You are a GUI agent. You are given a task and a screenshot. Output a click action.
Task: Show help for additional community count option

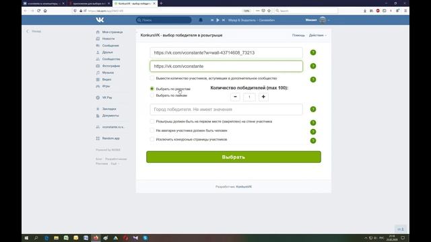(313, 79)
